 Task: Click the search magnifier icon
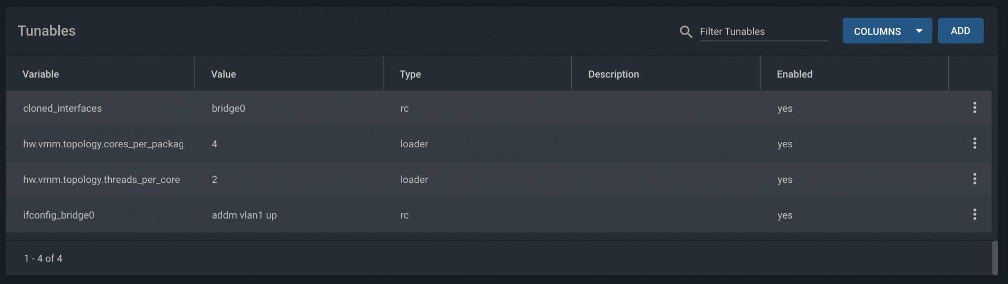(x=686, y=31)
